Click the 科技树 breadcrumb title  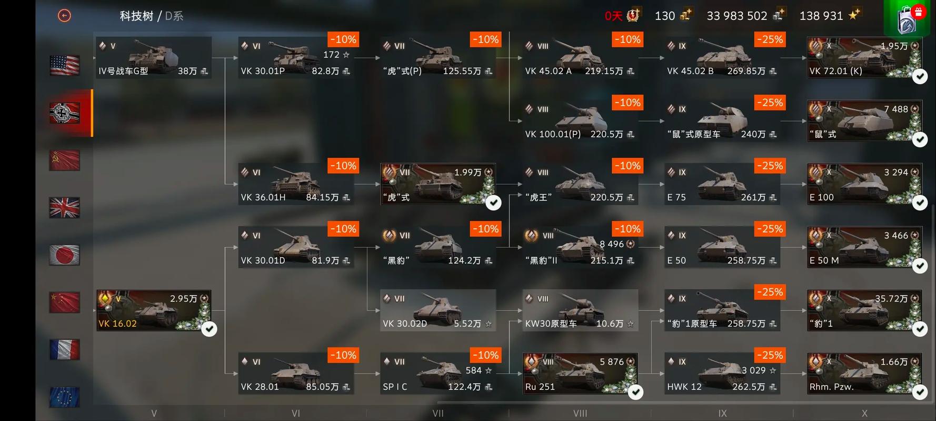coord(136,16)
